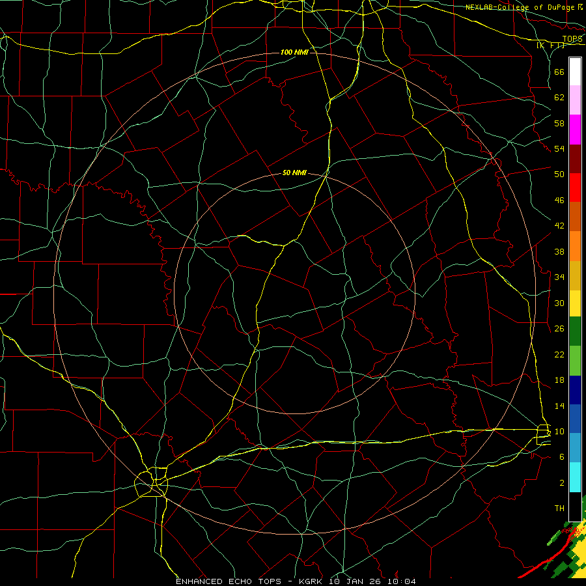Viewport: 586px width, 586px height.
Task: Click the 10:04 timestamp in the caption
Action: (x=402, y=581)
